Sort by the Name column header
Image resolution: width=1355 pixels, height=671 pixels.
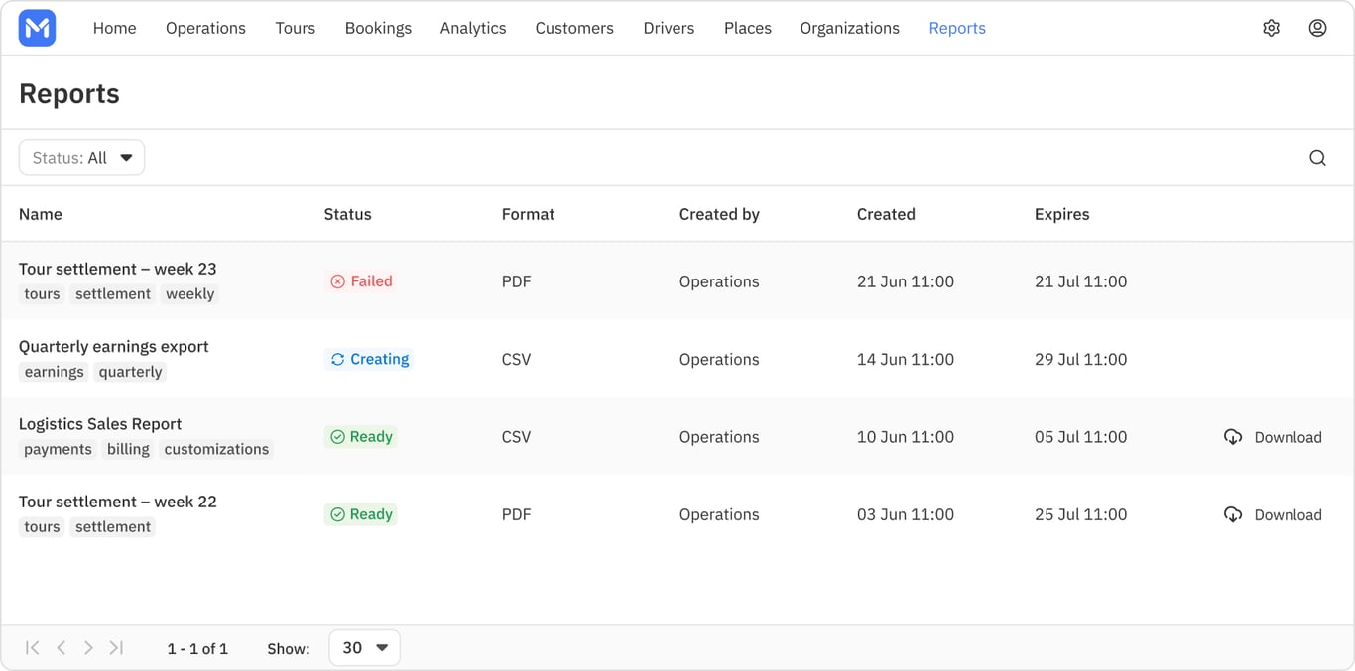[x=41, y=214]
